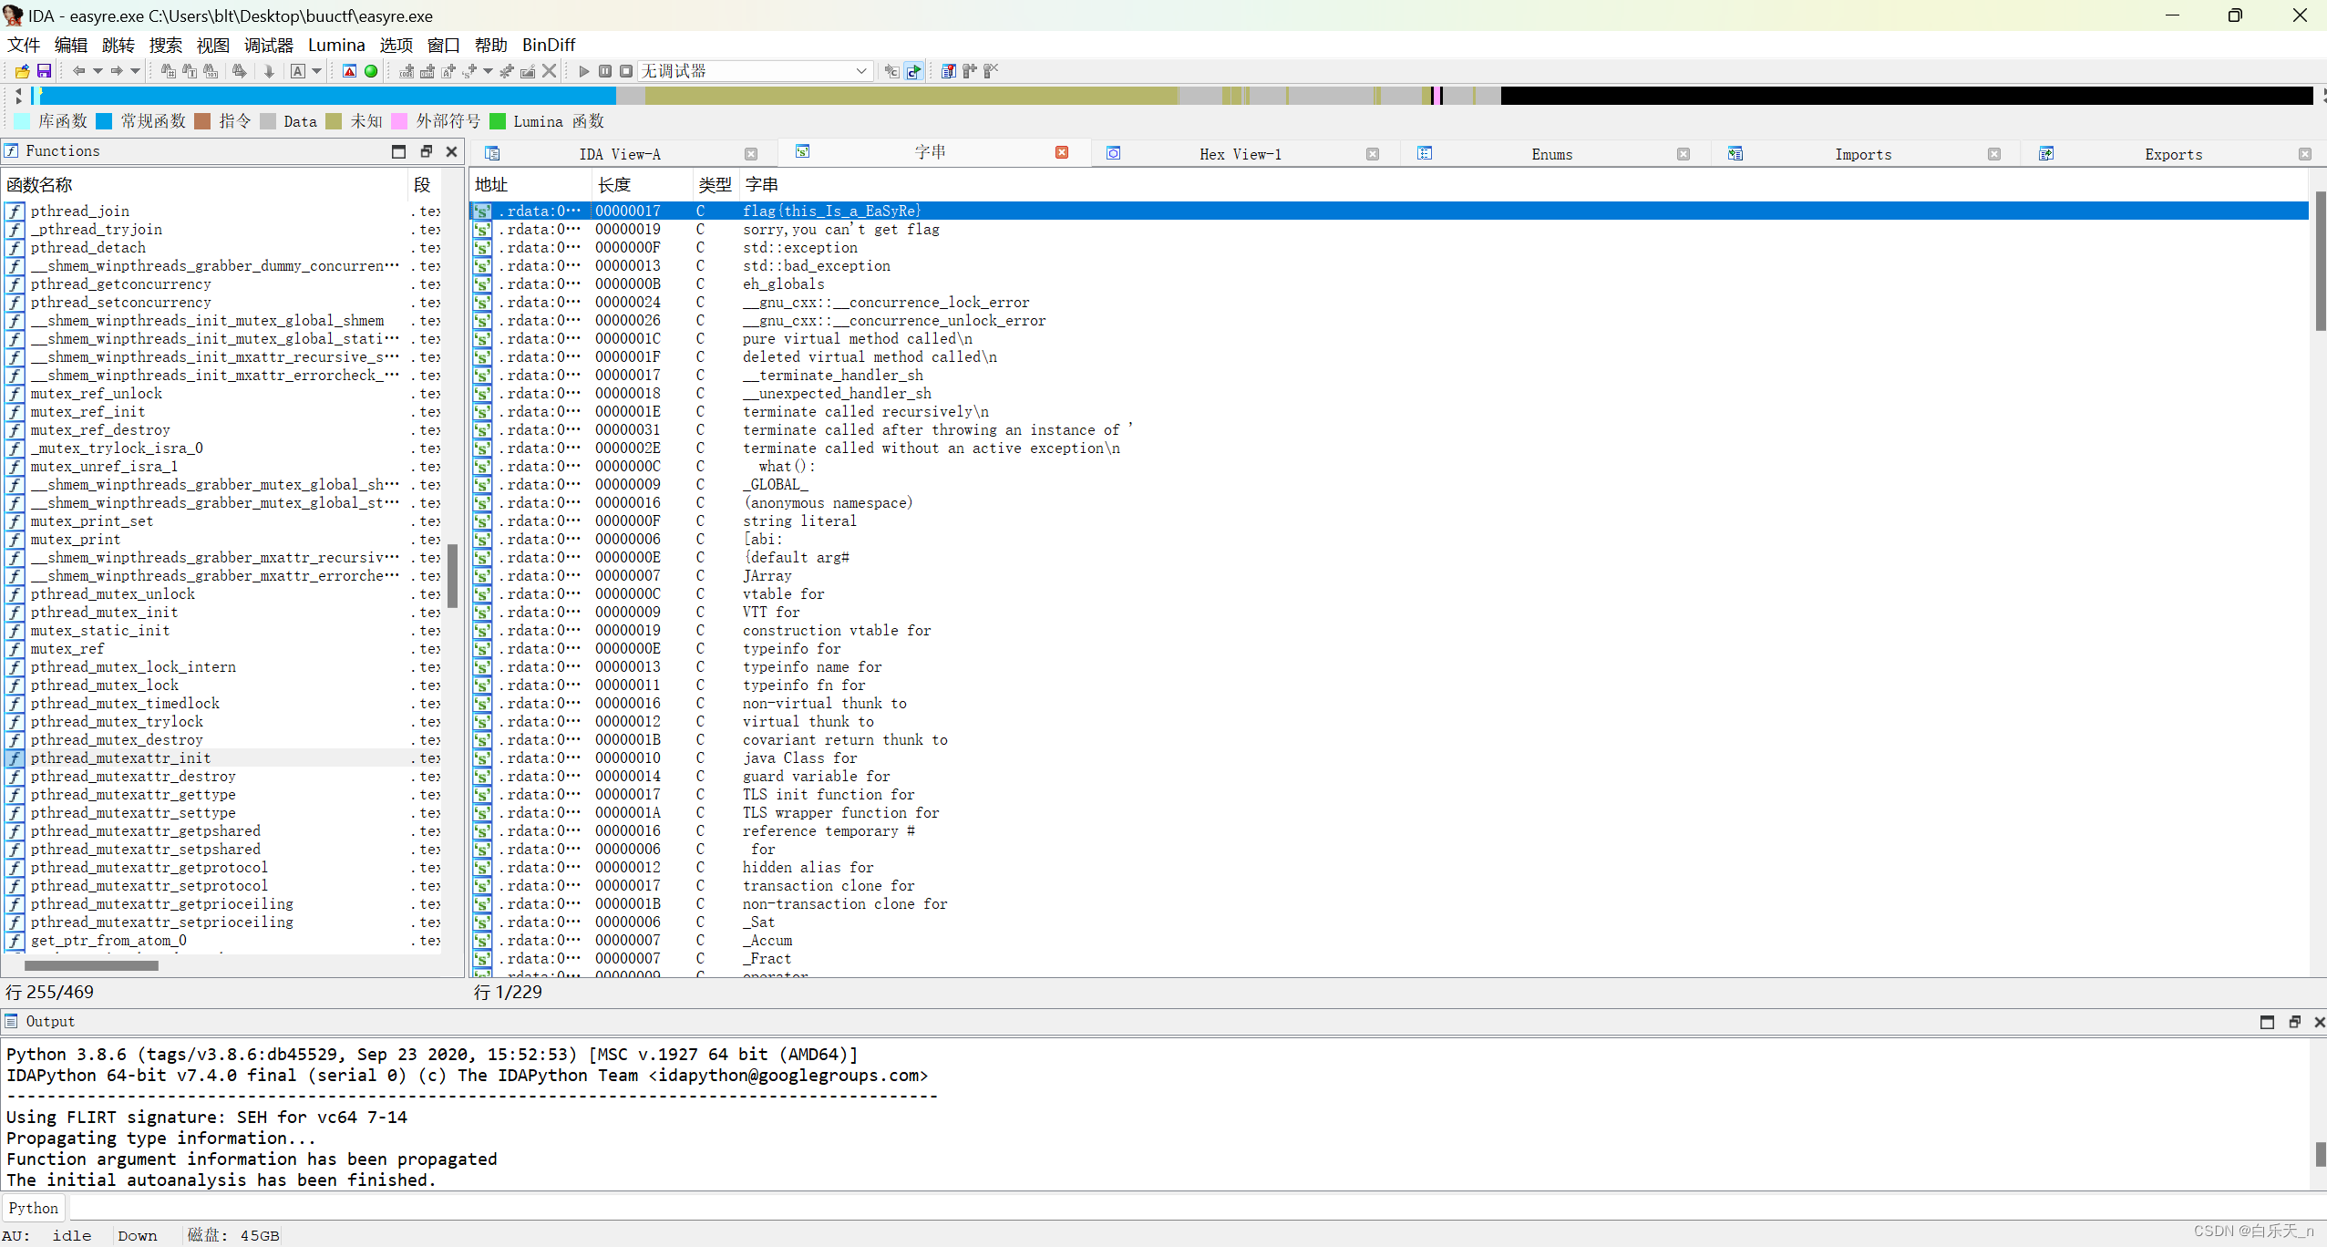Viewport: 2327px width, 1247px height.
Task: Click the open file toolbar icon
Action: 22,71
